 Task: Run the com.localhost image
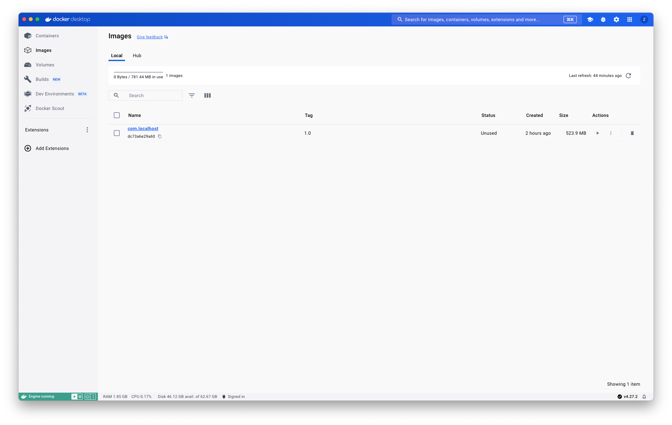point(598,133)
